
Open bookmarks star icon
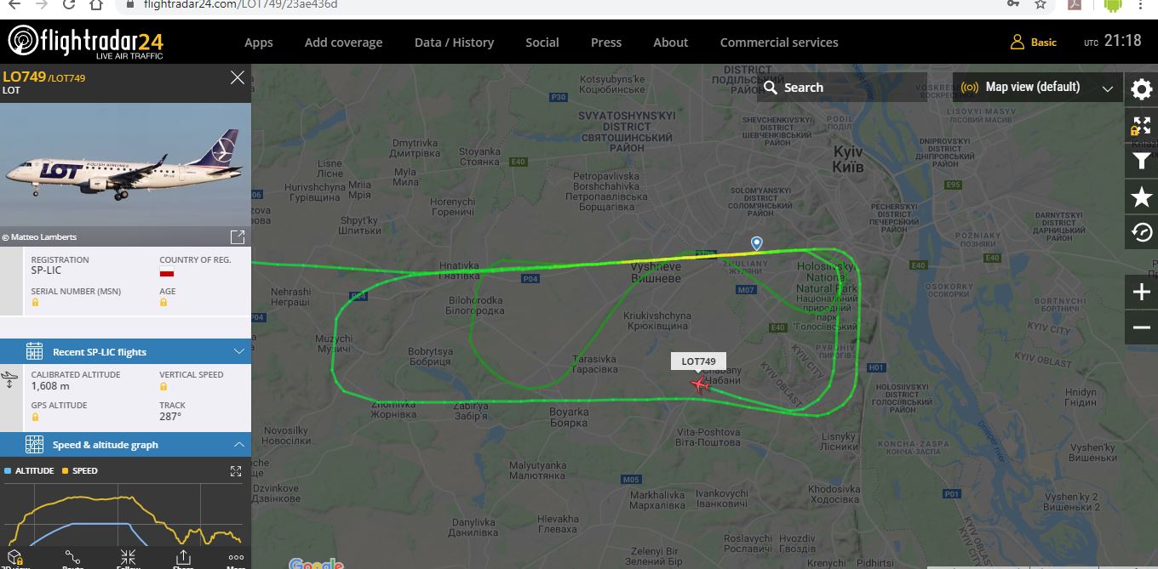coord(1142,196)
